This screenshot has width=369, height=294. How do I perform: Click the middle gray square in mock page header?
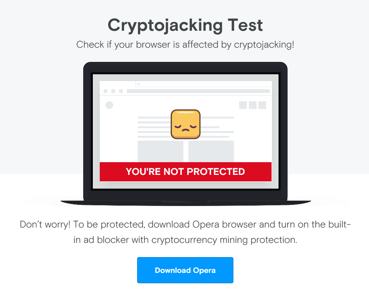(x=253, y=105)
